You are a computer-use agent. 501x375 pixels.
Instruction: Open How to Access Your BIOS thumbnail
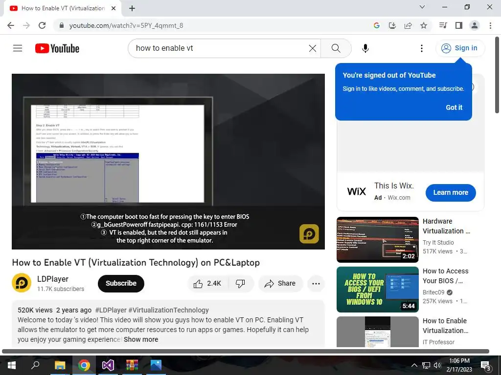[377, 289]
